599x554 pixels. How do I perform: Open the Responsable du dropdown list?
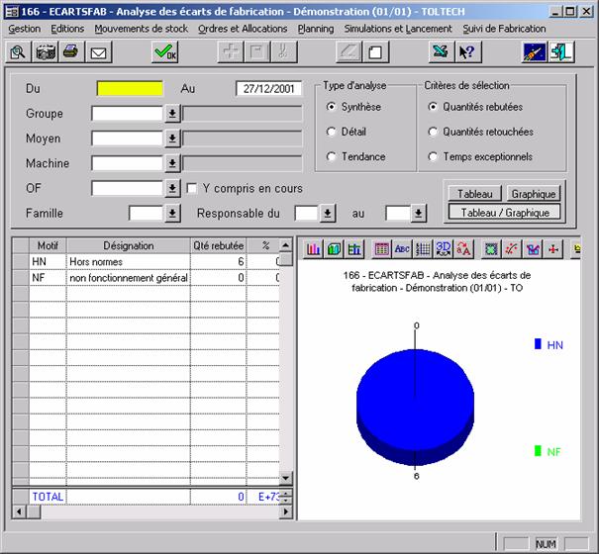[x=328, y=214]
